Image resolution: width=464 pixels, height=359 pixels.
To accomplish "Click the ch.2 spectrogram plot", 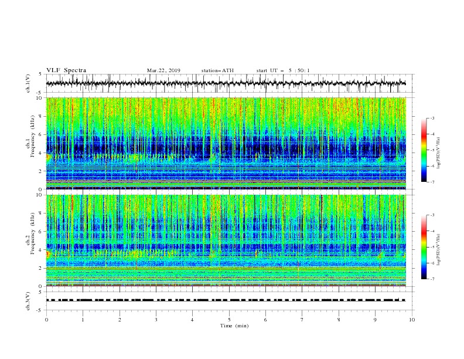I will [x=226, y=241].
